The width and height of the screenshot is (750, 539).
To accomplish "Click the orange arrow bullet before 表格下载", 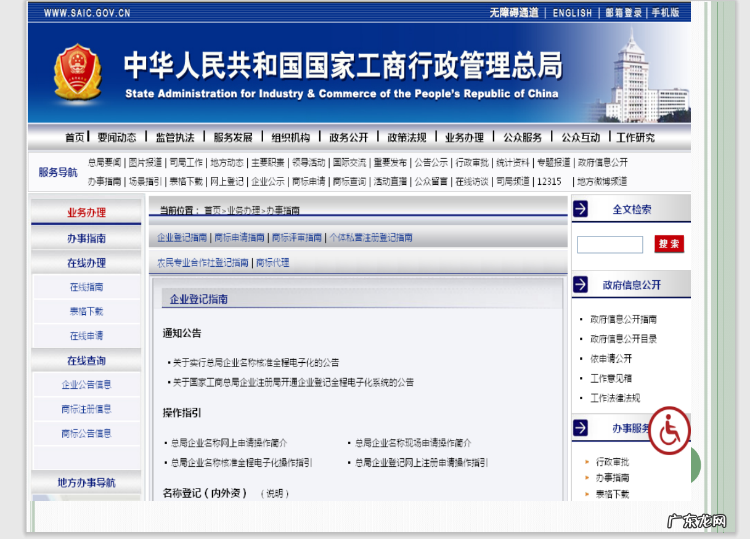I will tap(587, 493).
